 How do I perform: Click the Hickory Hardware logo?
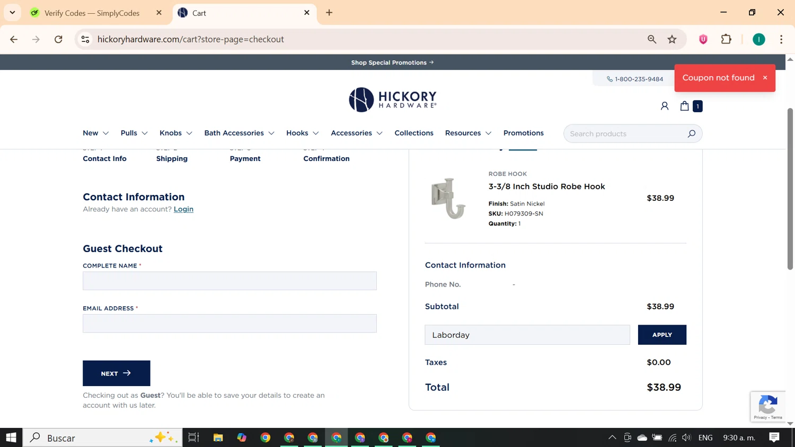tap(393, 100)
